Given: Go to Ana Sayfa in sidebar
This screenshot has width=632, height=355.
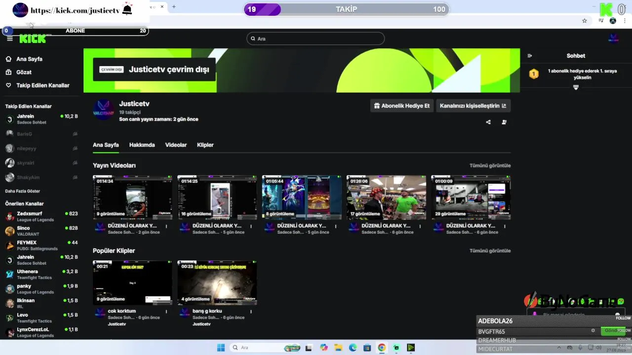Looking at the screenshot, I should point(29,59).
